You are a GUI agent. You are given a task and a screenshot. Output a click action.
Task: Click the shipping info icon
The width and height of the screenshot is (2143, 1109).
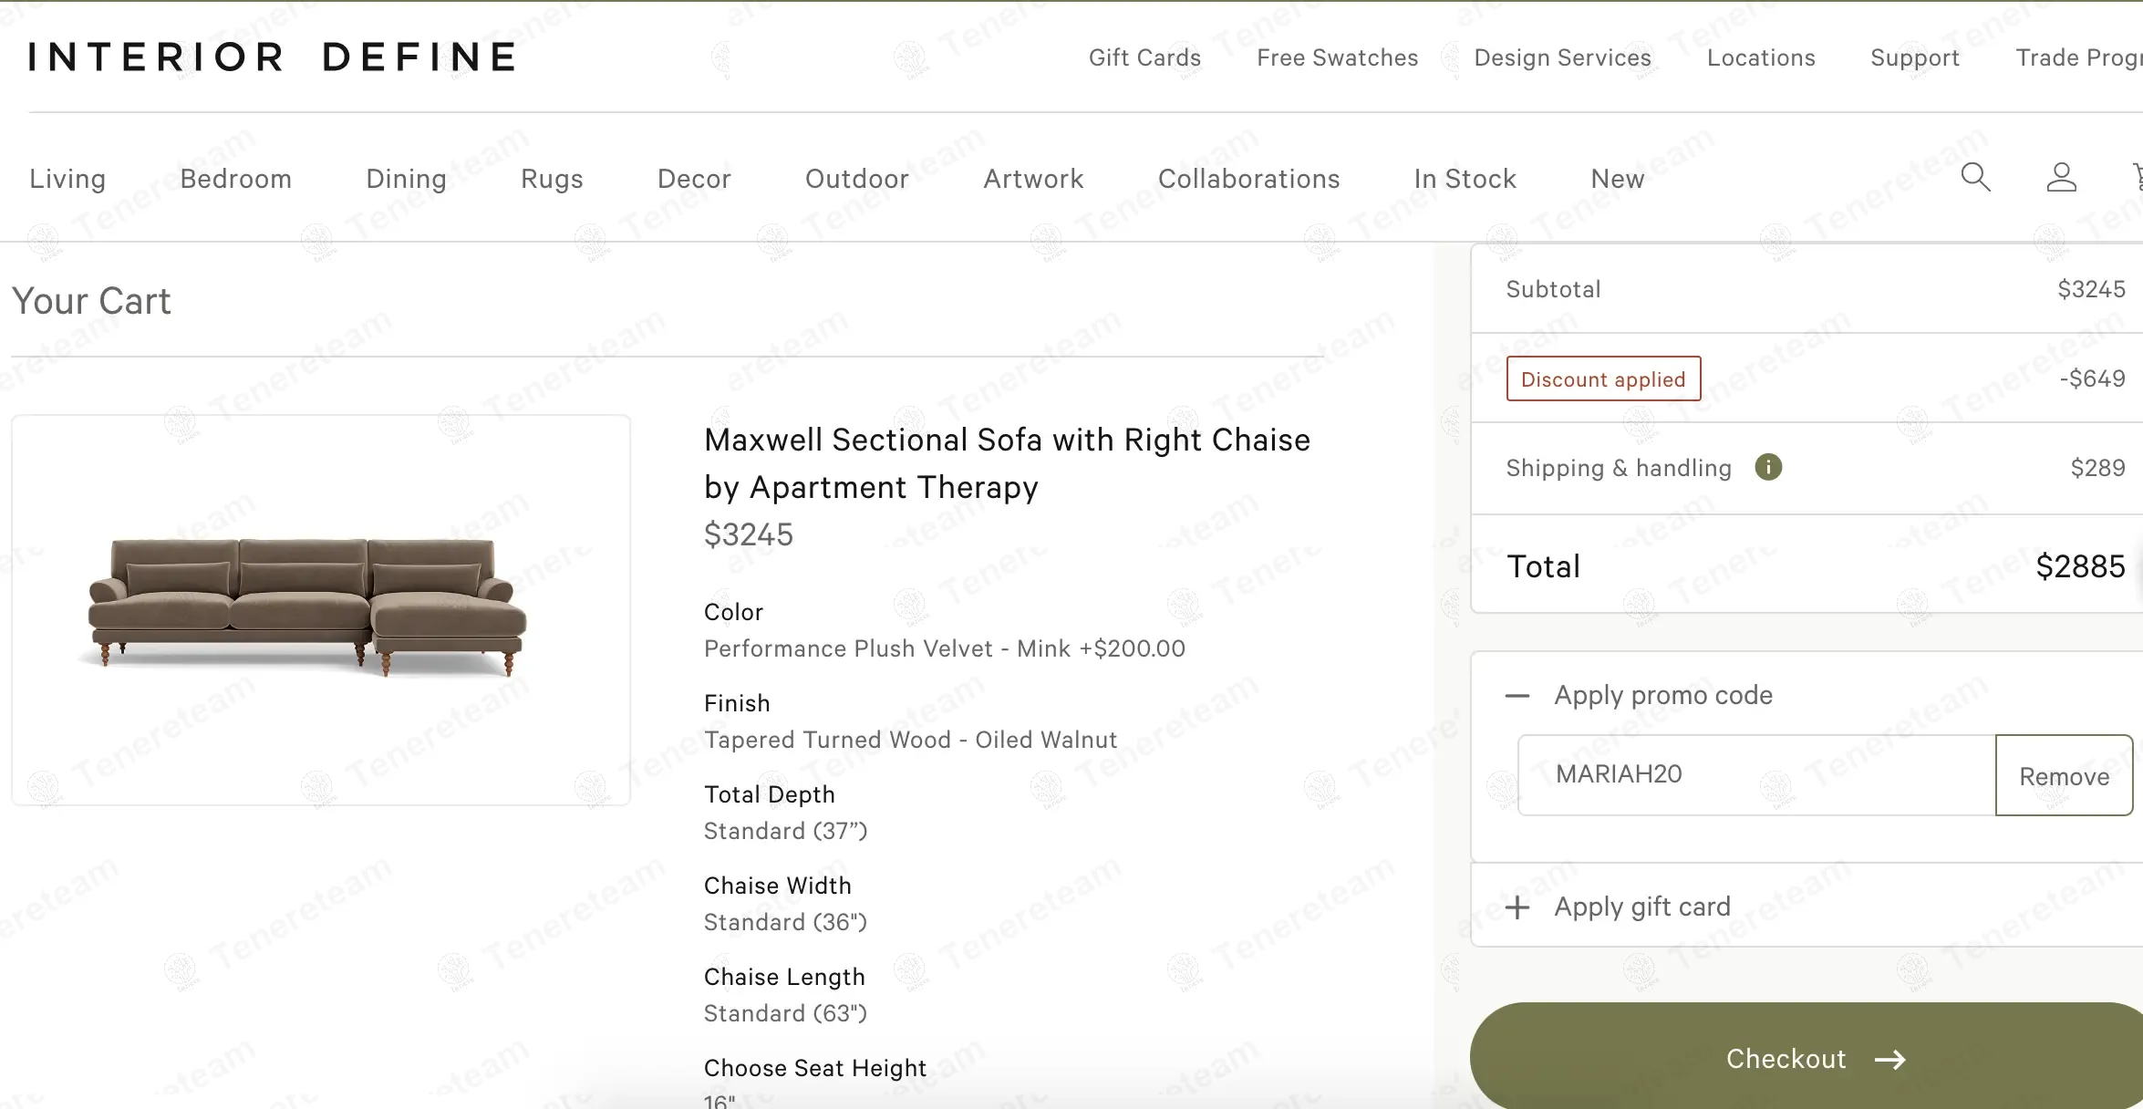(1768, 467)
